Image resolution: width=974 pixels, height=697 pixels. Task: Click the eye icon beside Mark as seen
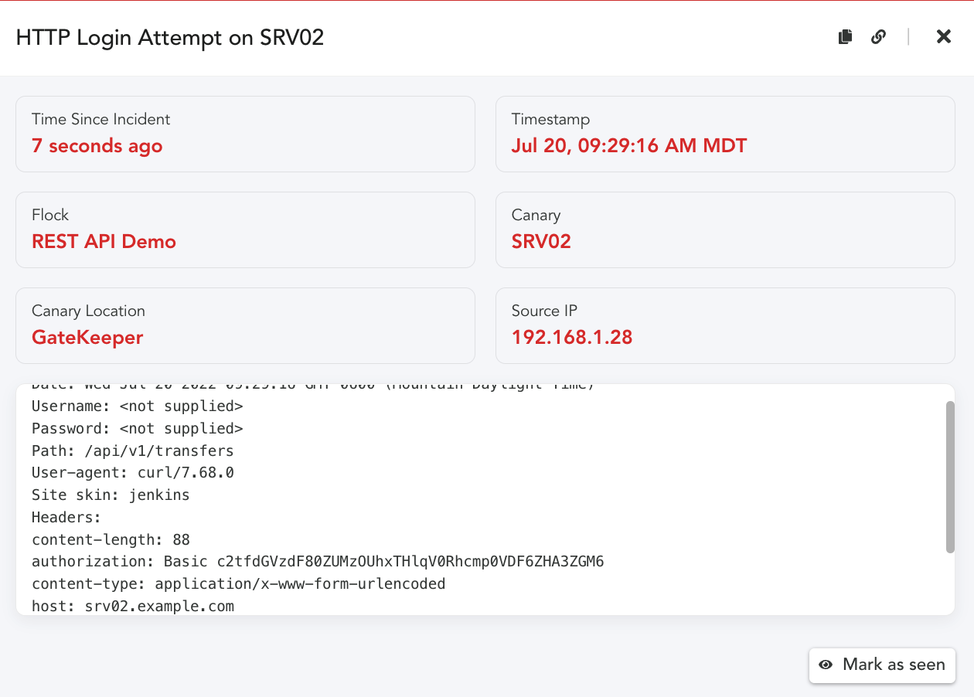click(826, 665)
